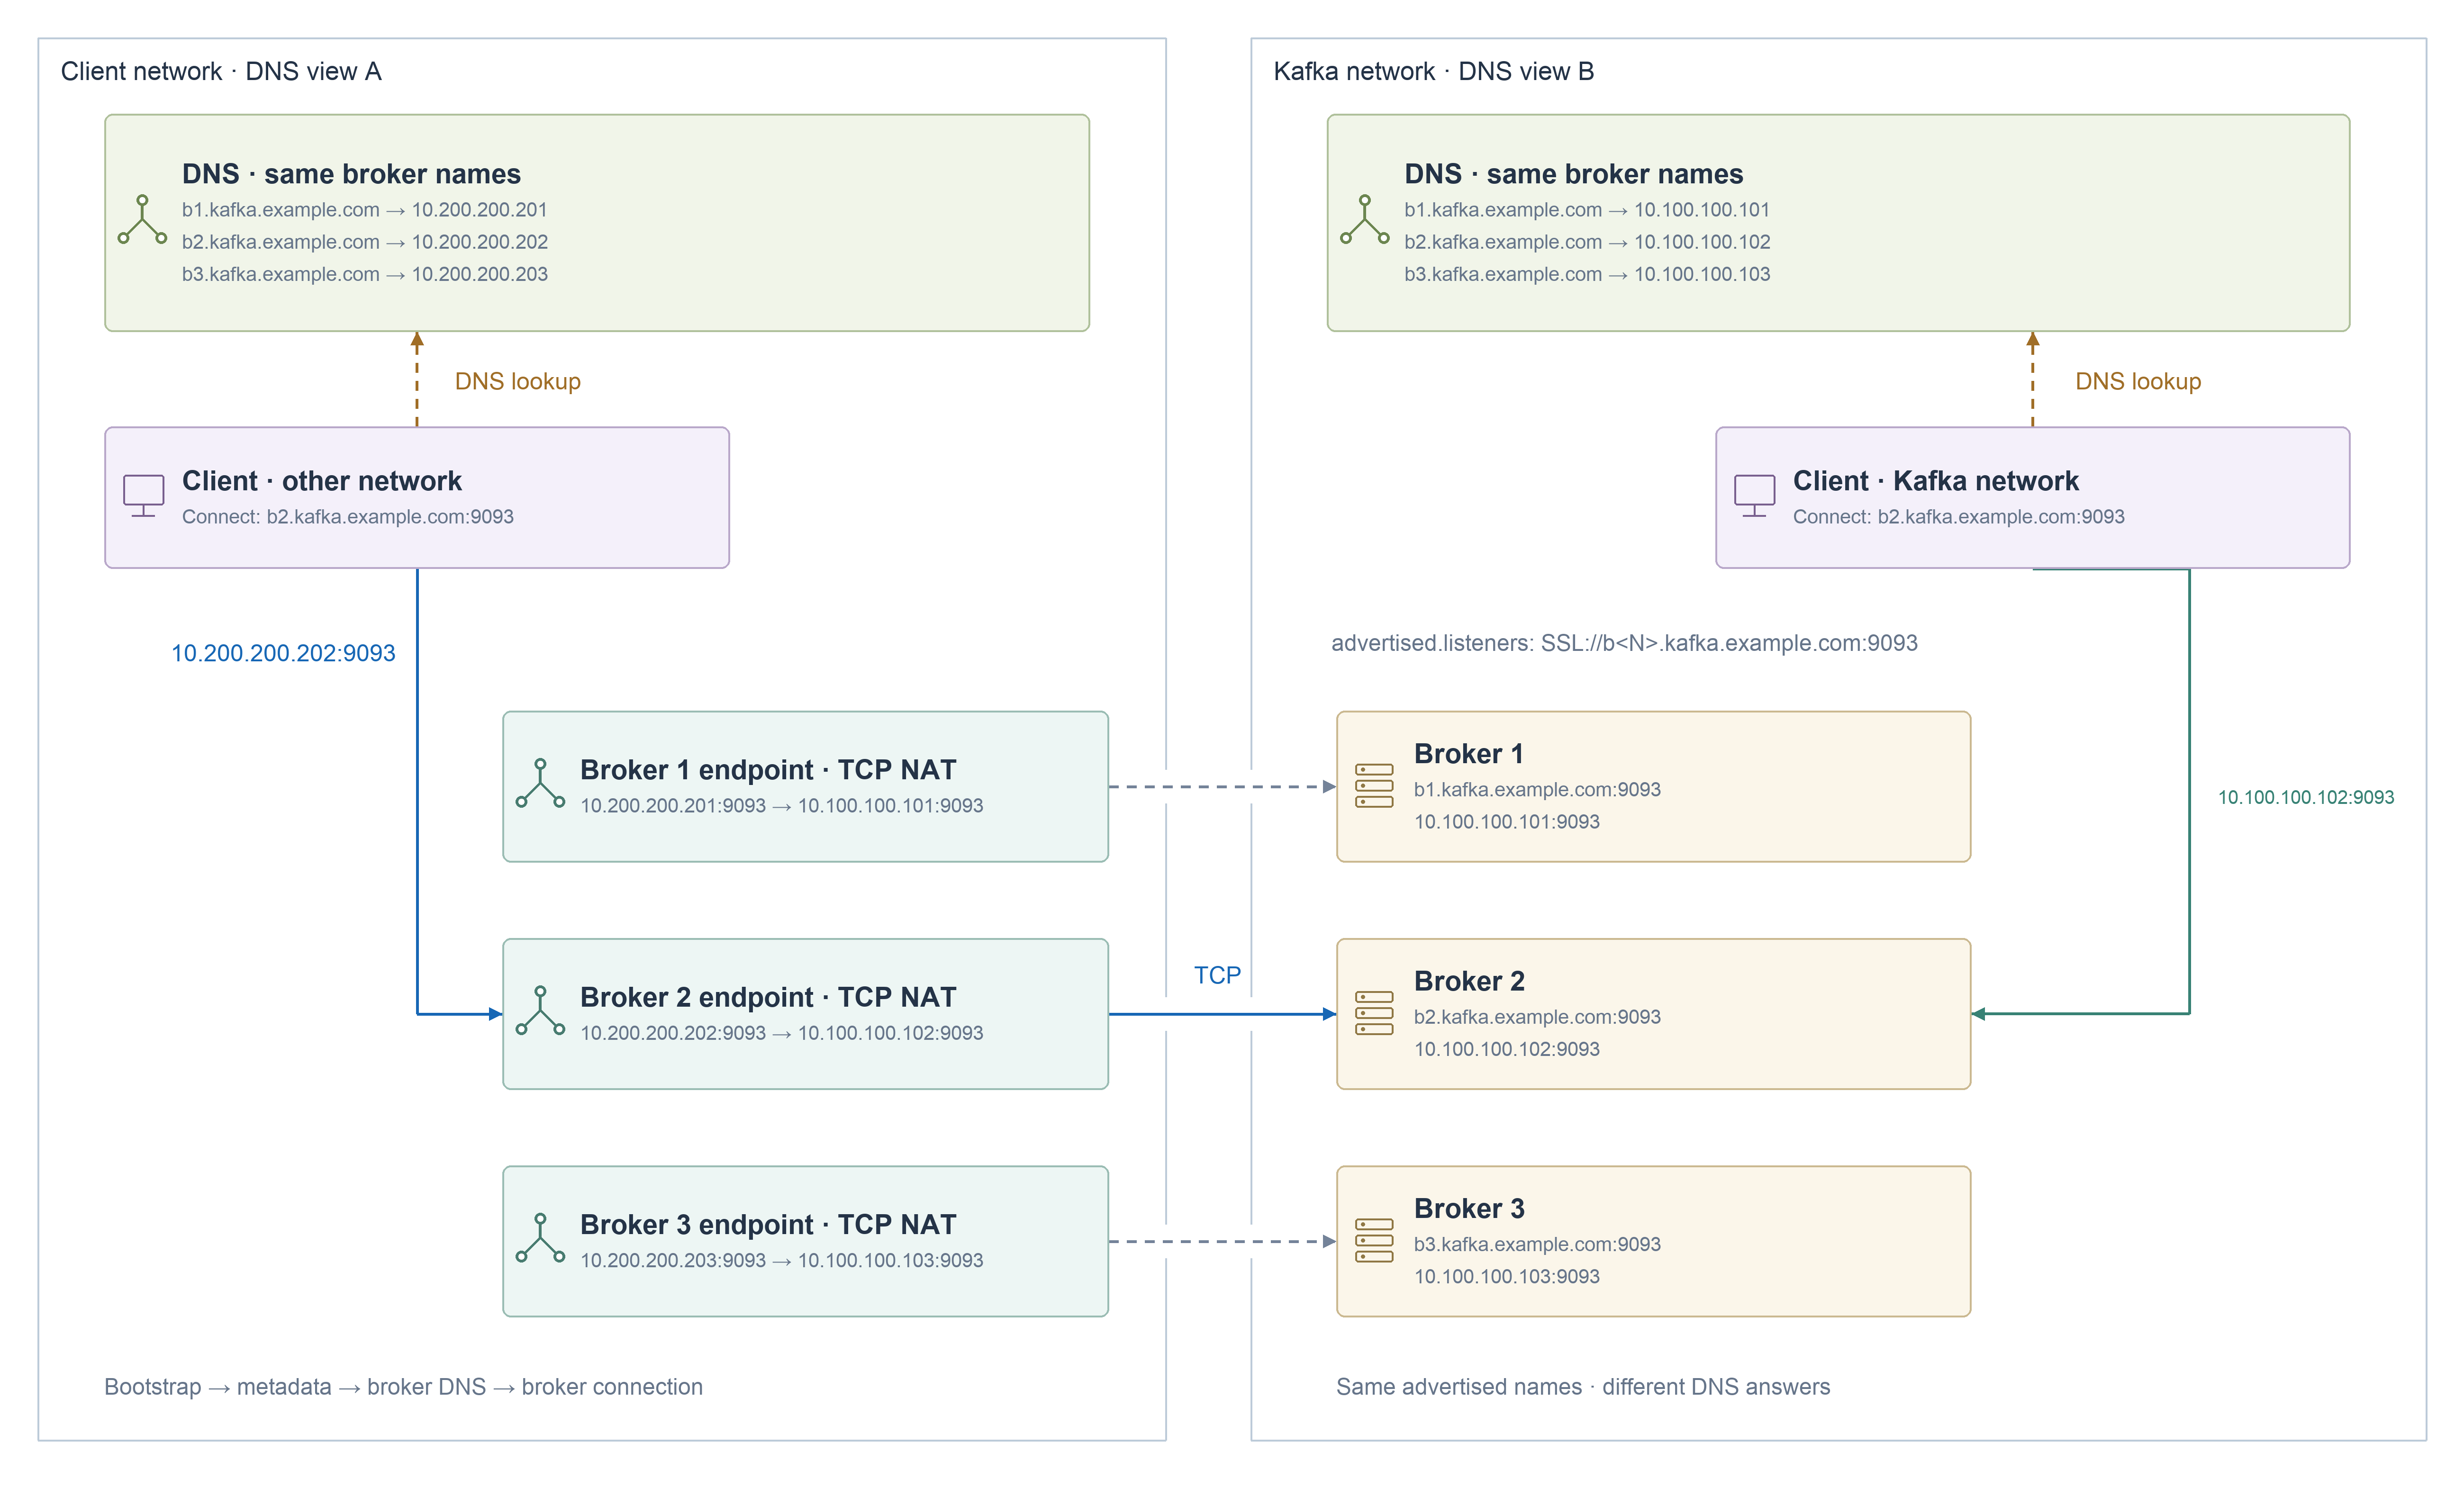Click 10.200.200.201:9093 → 10.100.100.101:9093 mapping
This screenshot has width=2464, height=1497.
tap(782, 806)
